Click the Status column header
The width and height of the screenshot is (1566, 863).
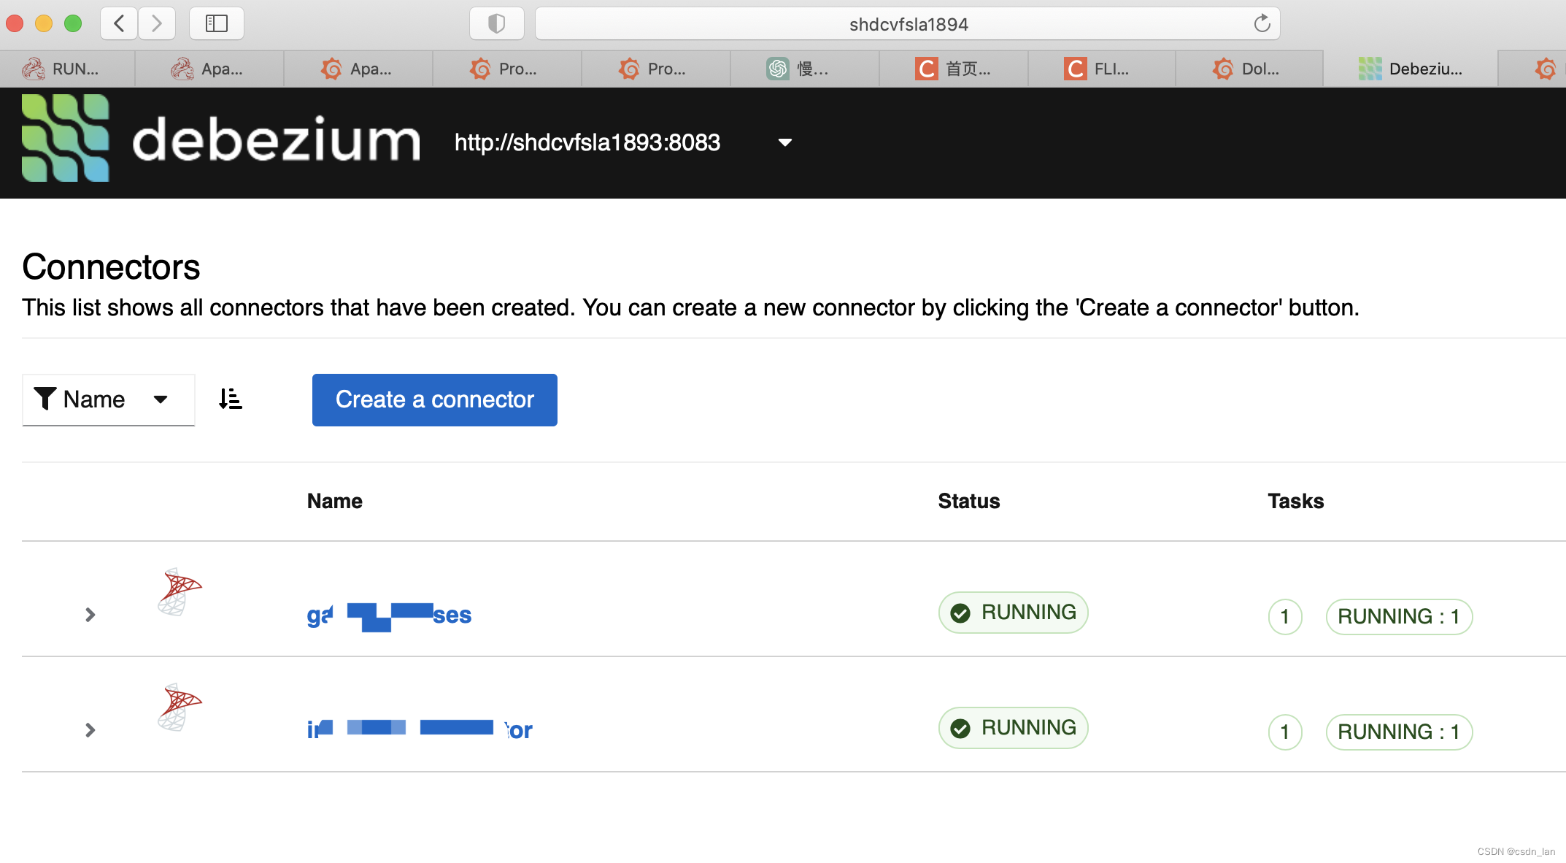(x=969, y=501)
